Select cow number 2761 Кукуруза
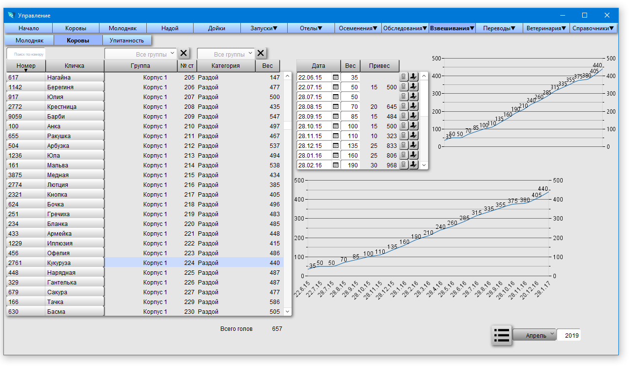 tap(144, 263)
